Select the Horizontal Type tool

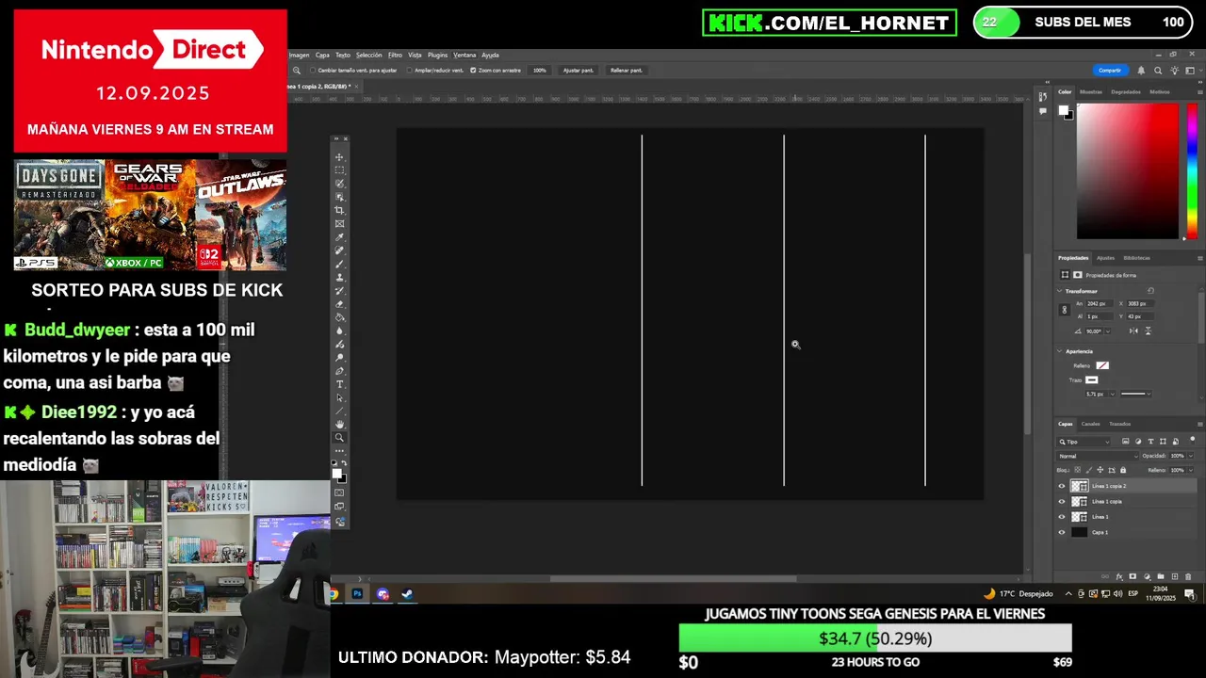pyautogui.click(x=339, y=383)
